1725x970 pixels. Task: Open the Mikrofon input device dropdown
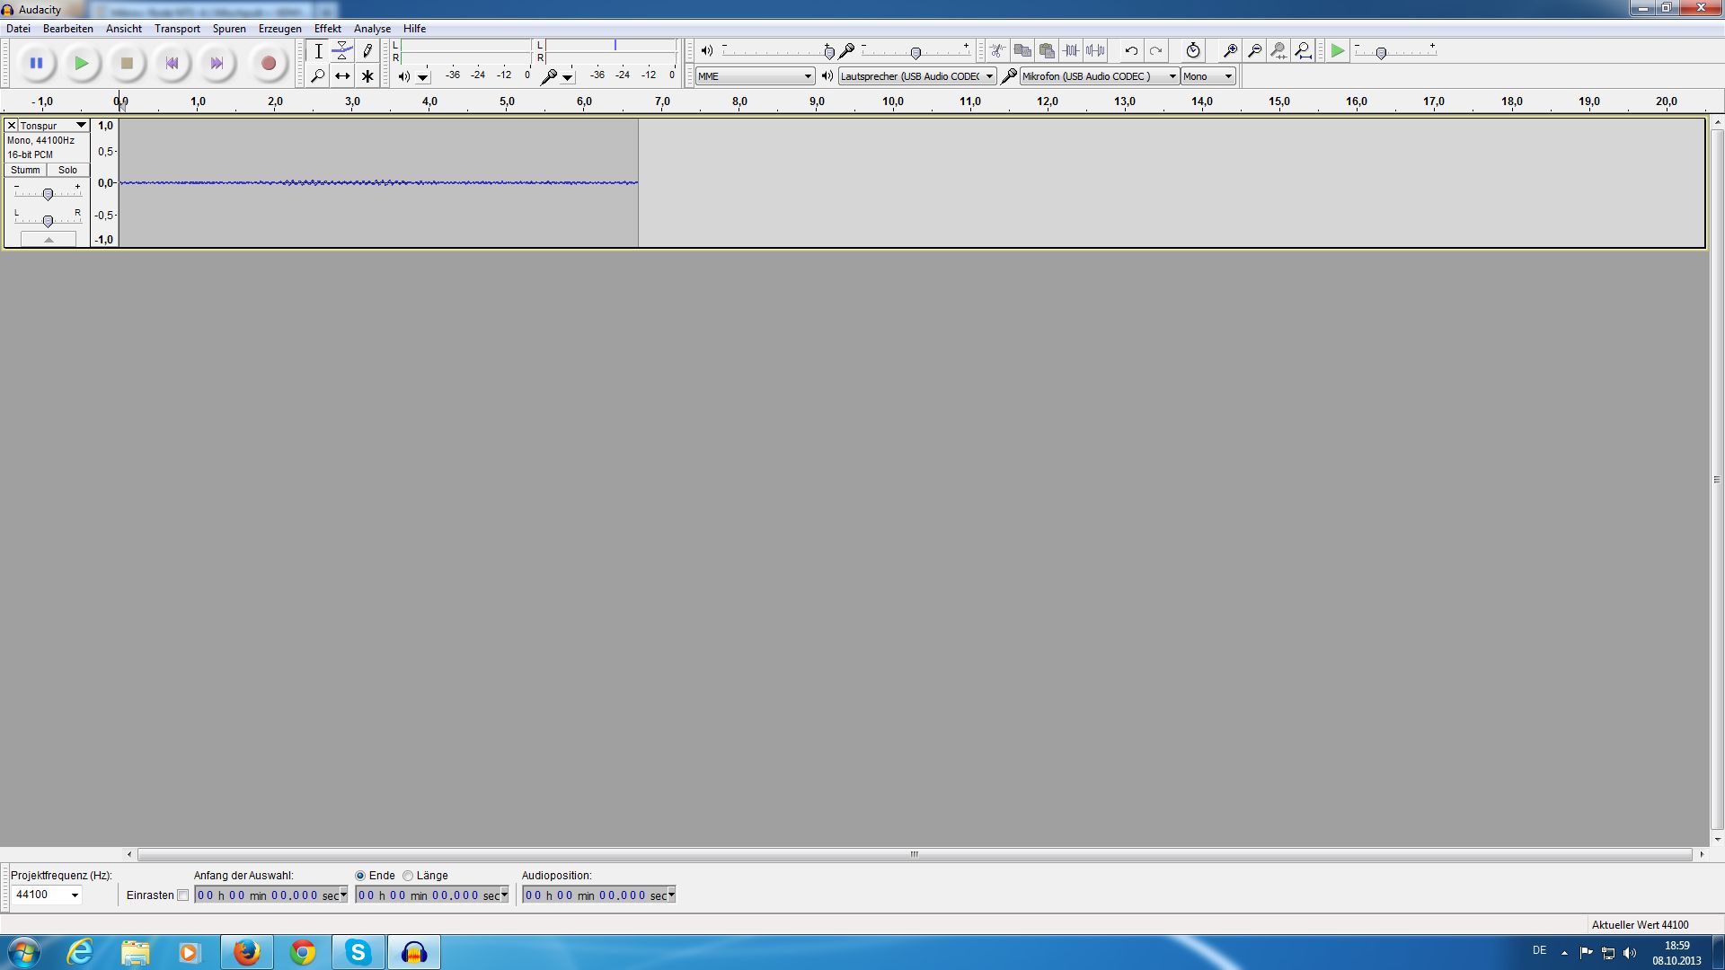(x=1100, y=76)
